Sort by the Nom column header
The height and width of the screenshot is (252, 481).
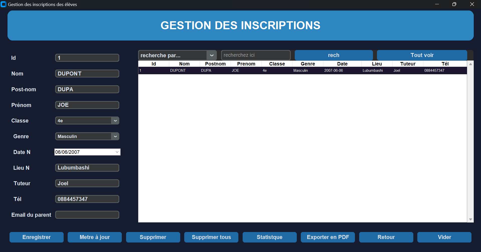tap(184, 64)
